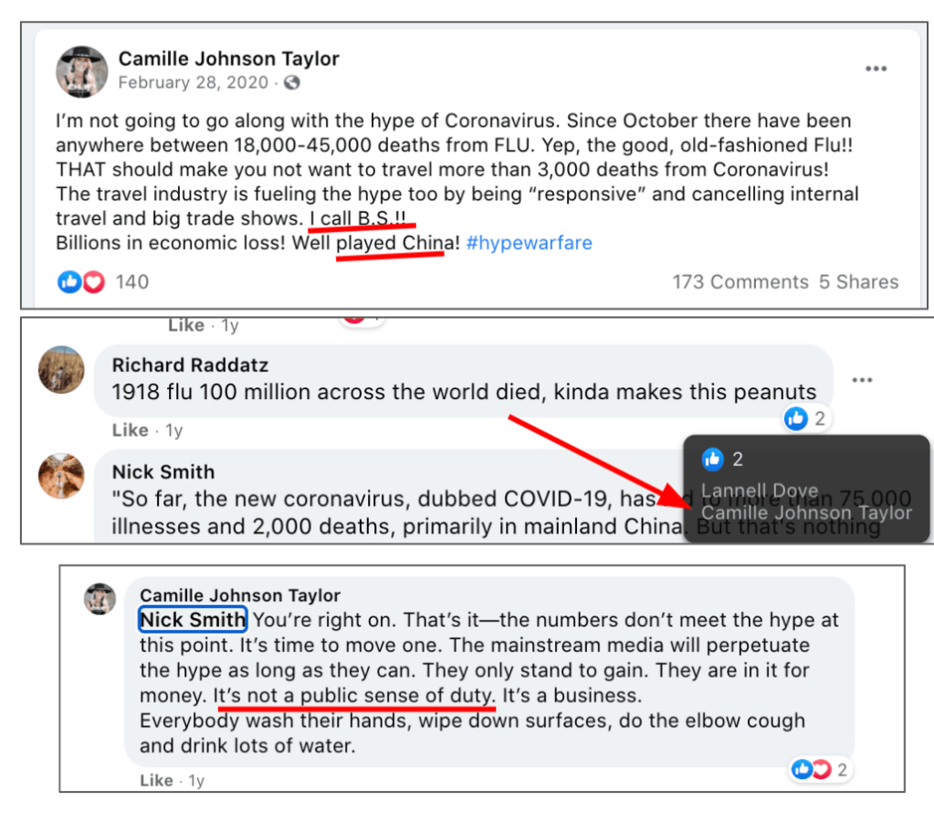Select Lannell Dove in reactions tooltip

point(760,490)
